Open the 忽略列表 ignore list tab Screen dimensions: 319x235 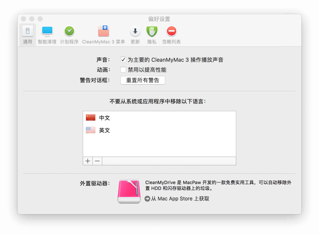pyautogui.click(x=171, y=35)
